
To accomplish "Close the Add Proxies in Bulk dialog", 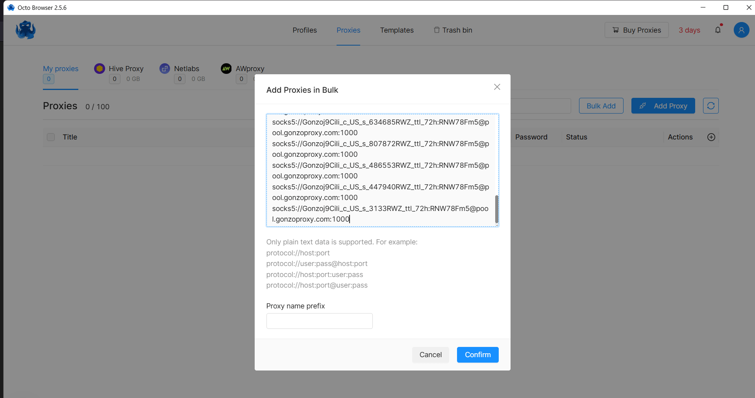I will tap(497, 87).
